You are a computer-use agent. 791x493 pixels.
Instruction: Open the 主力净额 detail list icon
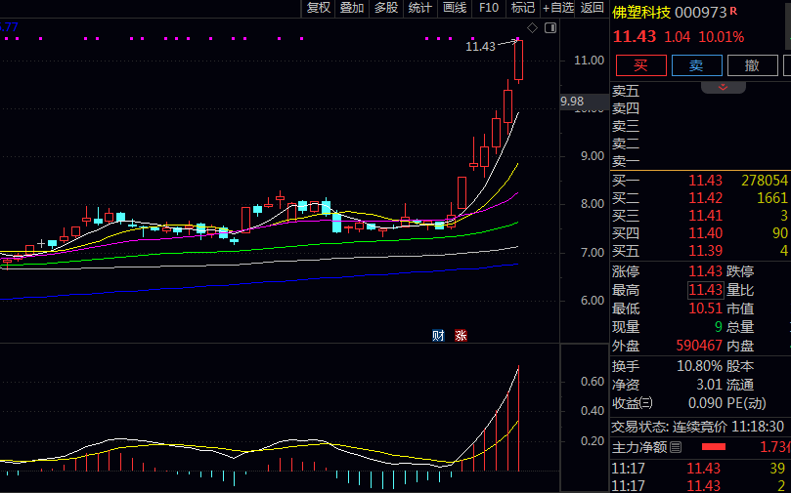(x=676, y=447)
